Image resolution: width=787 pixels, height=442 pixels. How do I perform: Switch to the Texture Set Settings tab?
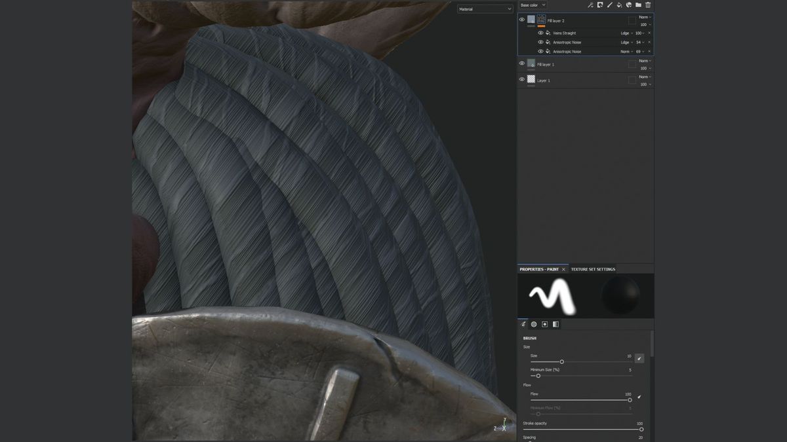pos(592,268)
